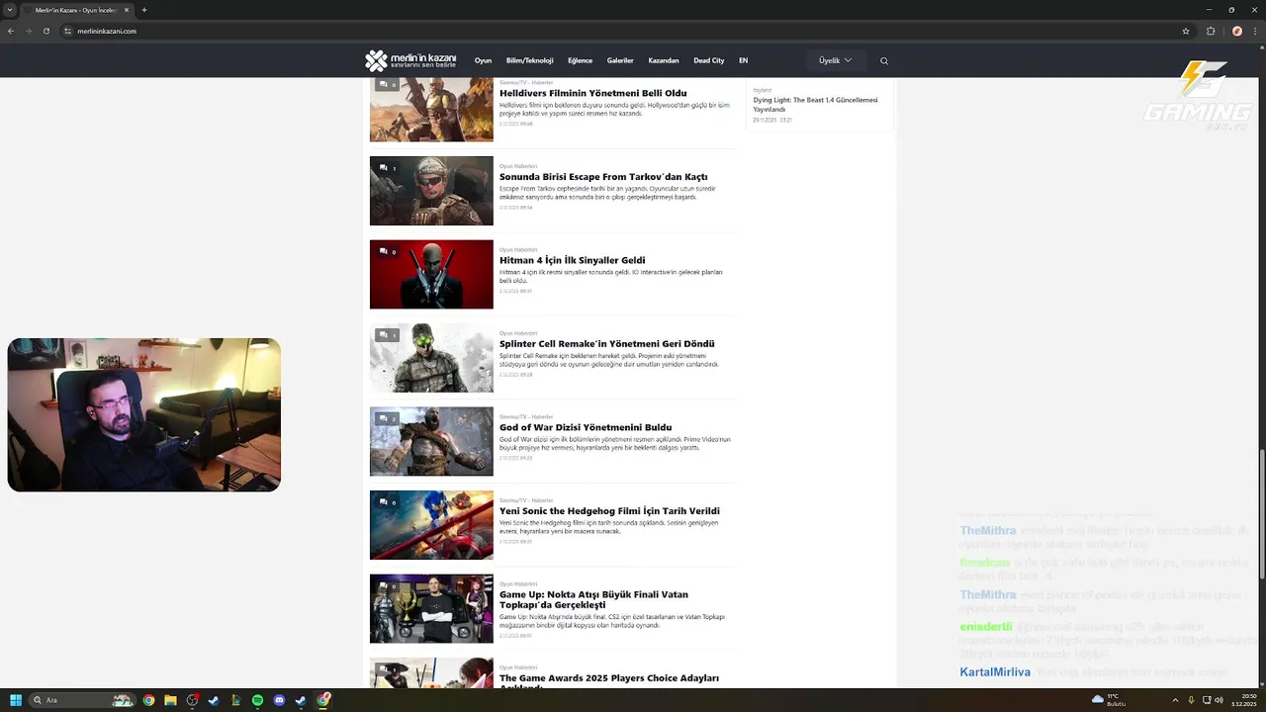Open the Eğlence menu item
Screen dimensions: 1266x712
pyautogui.click(x=580, y=60)
